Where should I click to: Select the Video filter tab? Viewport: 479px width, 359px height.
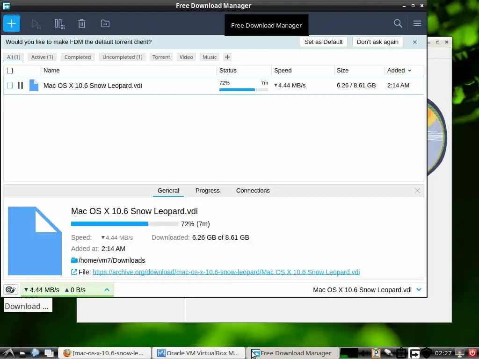[186, 57]
